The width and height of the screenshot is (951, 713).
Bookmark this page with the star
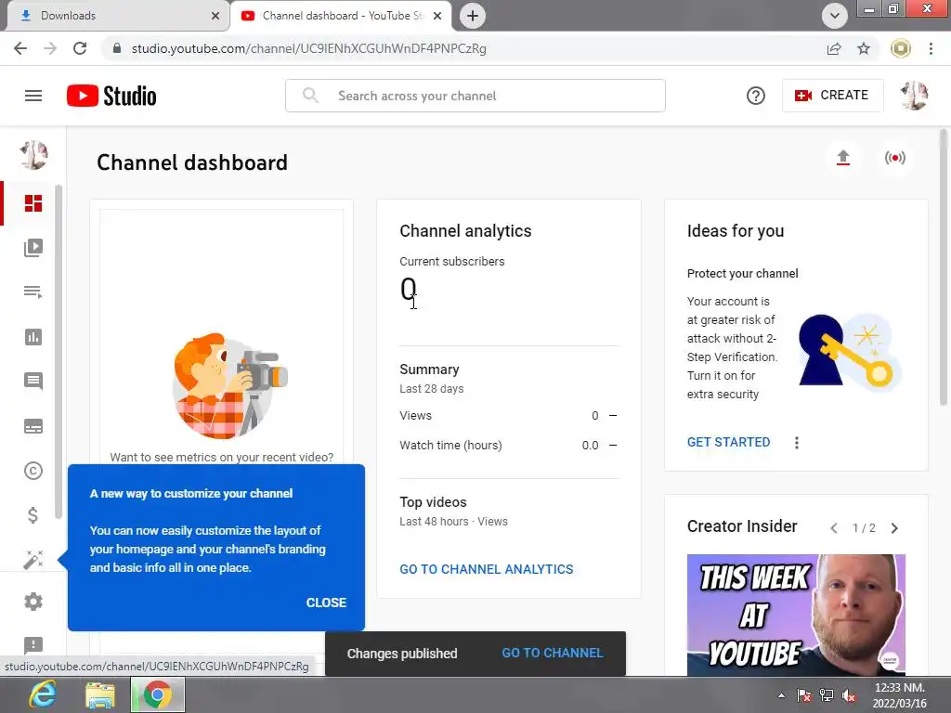point(864,48)
